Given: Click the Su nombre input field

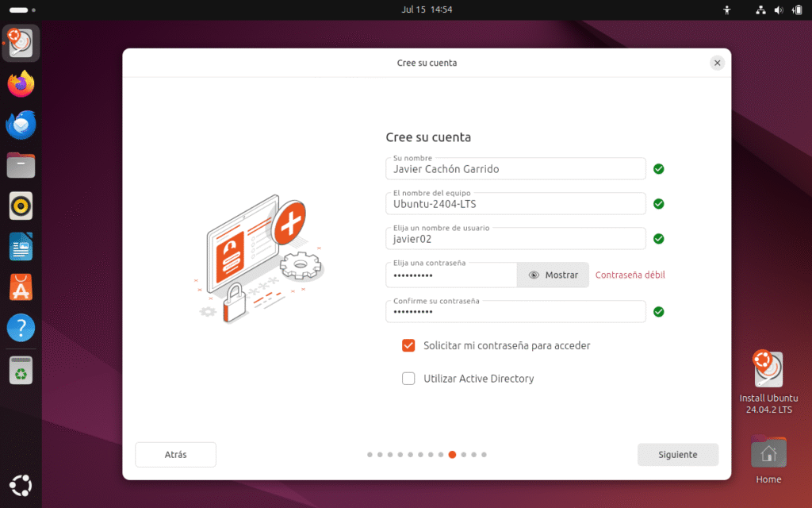Looking at the screenshot, I should [x=515, y=169].
